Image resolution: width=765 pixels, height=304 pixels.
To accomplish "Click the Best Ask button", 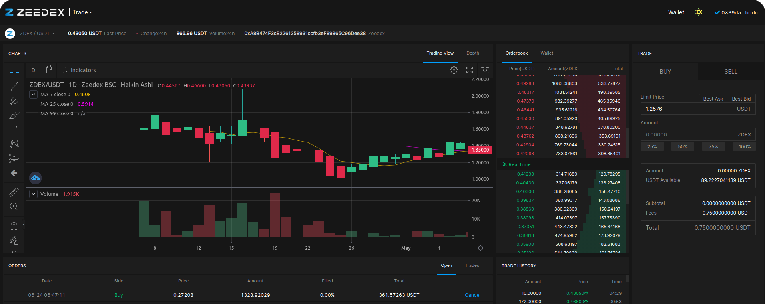I will pyautogui.click(x=713, y=99).
